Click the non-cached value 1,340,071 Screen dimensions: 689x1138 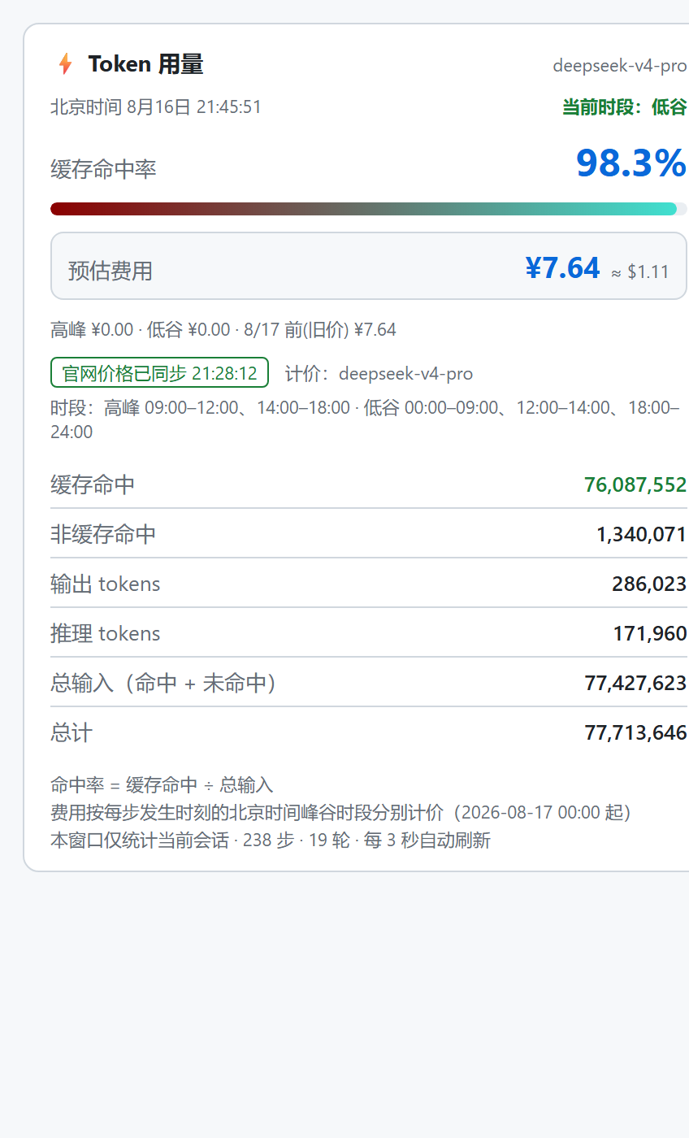click(641, 535)
